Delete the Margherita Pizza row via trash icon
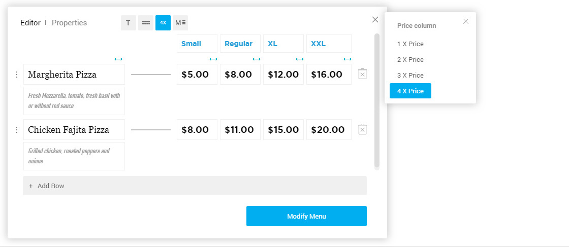Image resolution: width=569 pixels, height=247 pixels. [363, 74]
